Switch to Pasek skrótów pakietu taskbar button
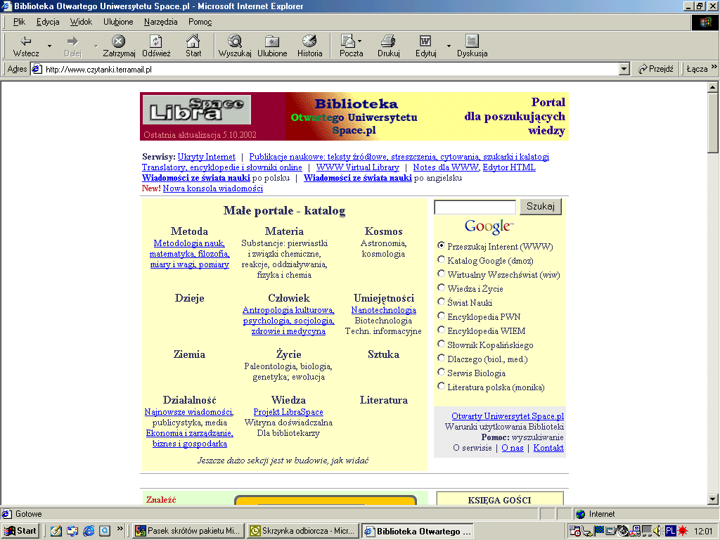The height and width of the screenshot is (540, 720). tap(188, 531)
